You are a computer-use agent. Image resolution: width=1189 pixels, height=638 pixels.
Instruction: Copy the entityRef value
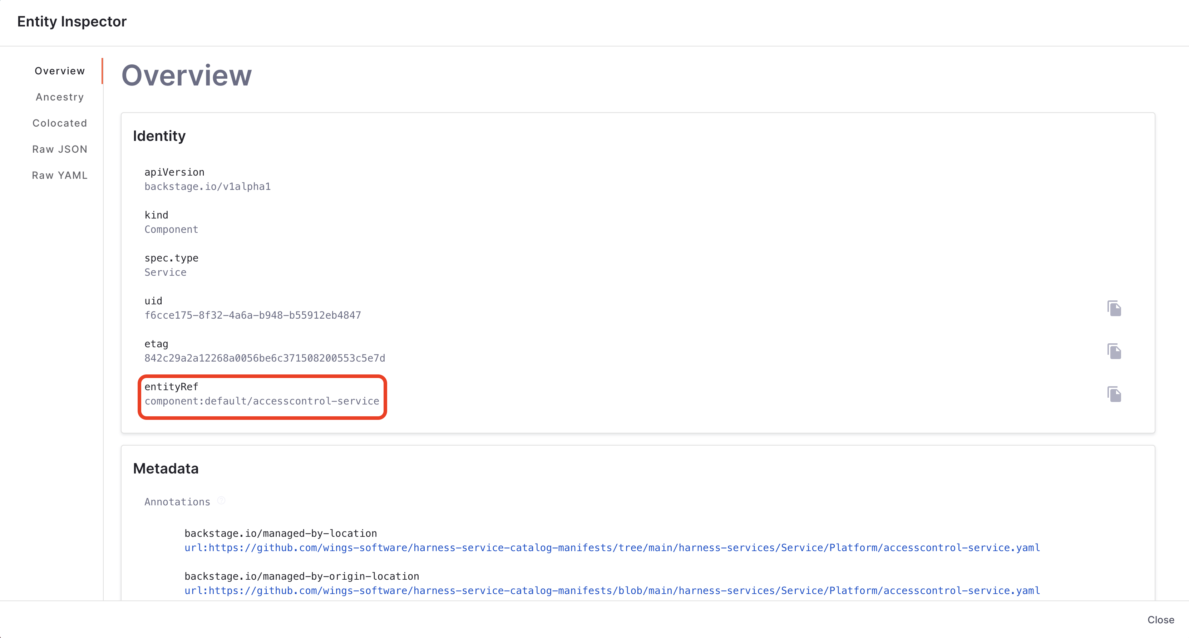(1114, 394)
